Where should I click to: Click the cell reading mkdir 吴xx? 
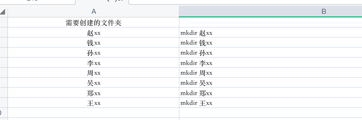click(196, 83)
